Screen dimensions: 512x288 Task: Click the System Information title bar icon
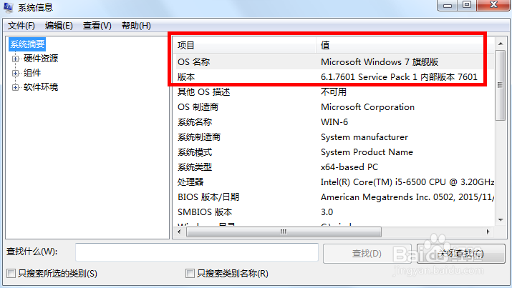(x=10, y=7)
